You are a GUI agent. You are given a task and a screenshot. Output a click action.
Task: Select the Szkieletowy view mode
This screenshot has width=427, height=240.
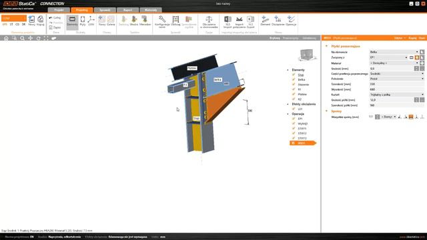pyautogui.click(x=310, y=38)
